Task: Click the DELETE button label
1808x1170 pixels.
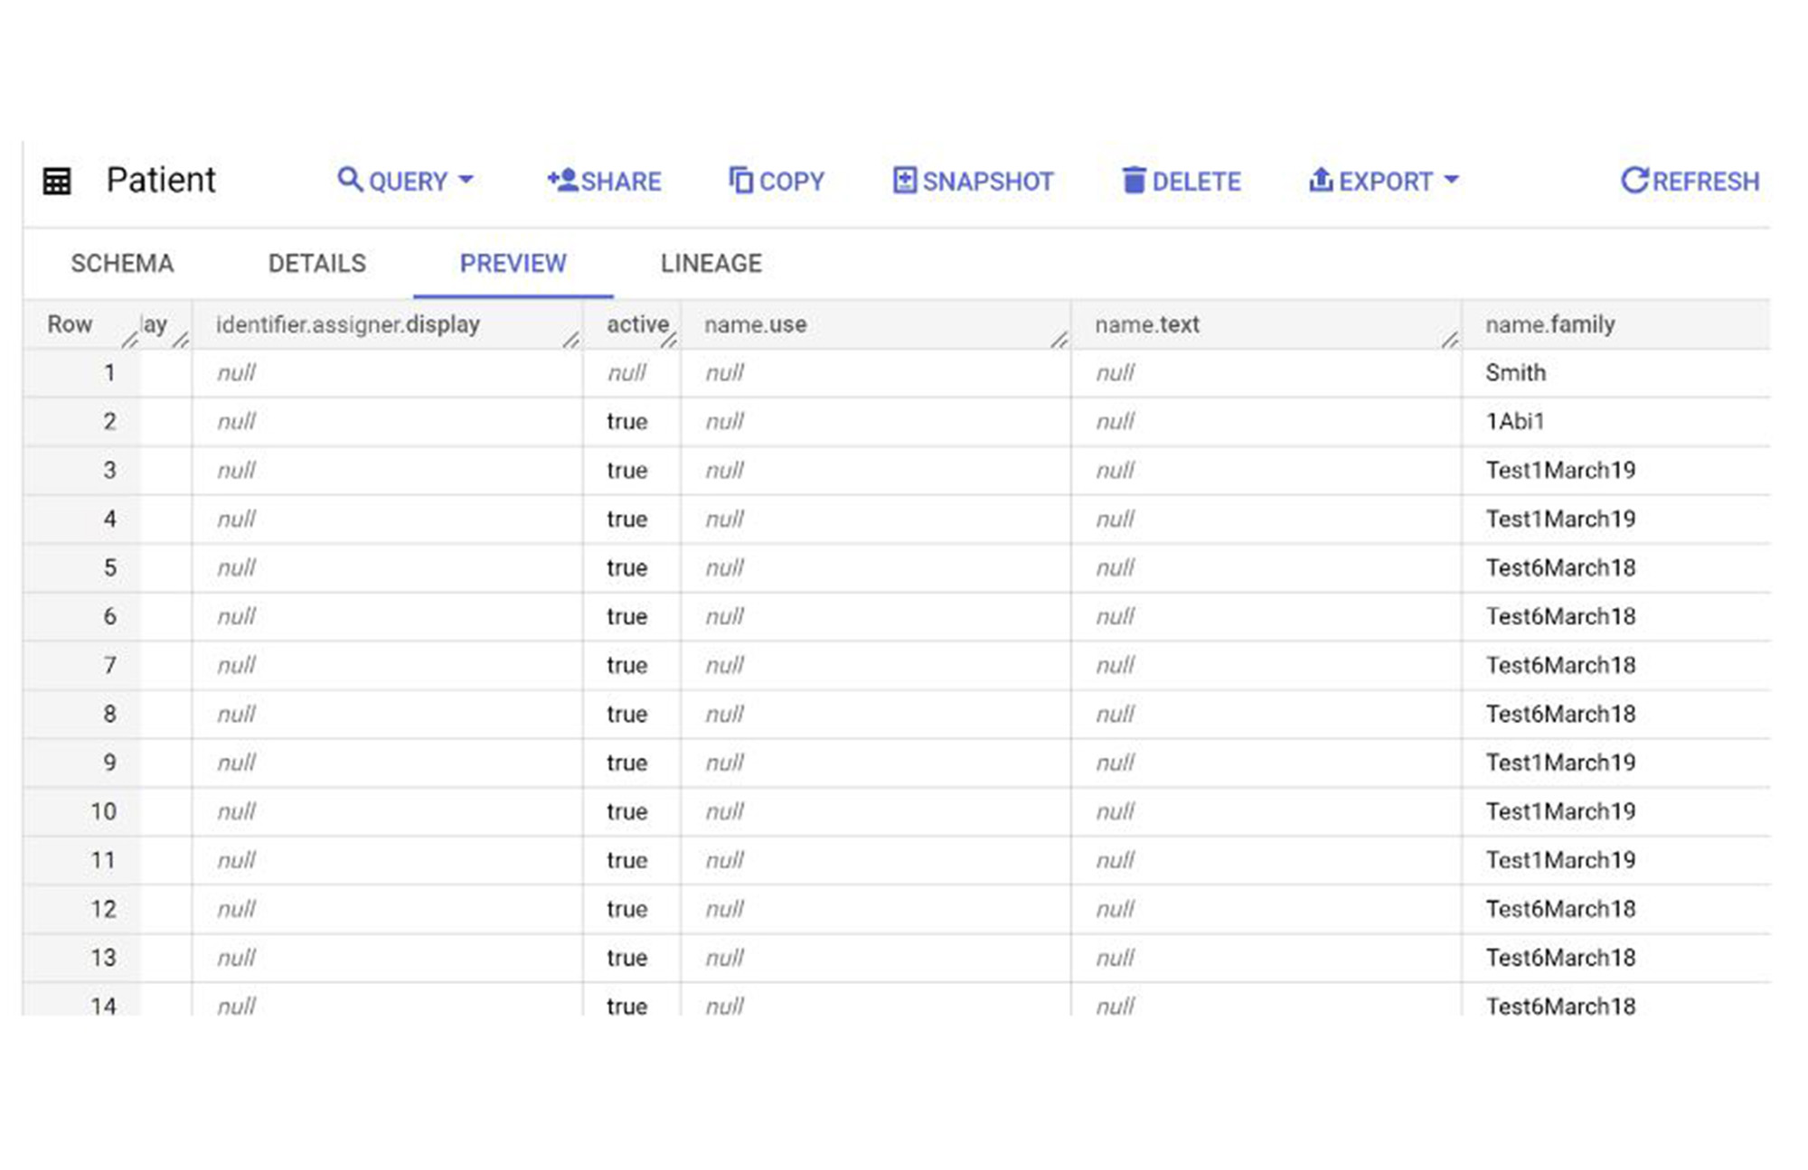Action: coord(1196,182)
